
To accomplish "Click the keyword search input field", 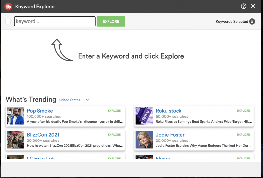I will pyautogui.click(x=55, y=22).
